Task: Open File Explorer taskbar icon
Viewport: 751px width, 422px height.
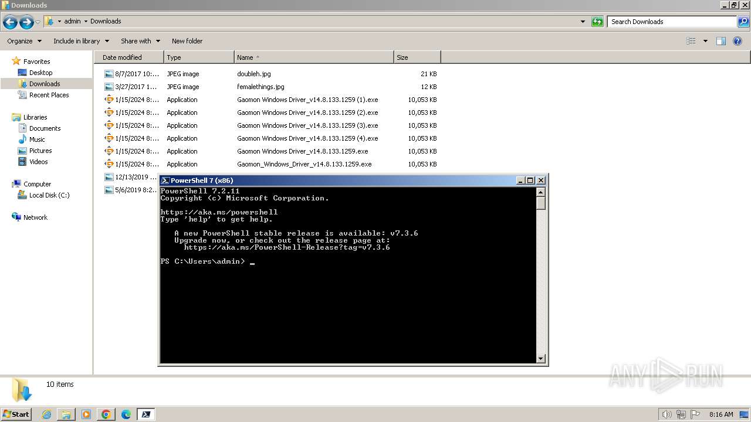Action: [x=66, y=414]
